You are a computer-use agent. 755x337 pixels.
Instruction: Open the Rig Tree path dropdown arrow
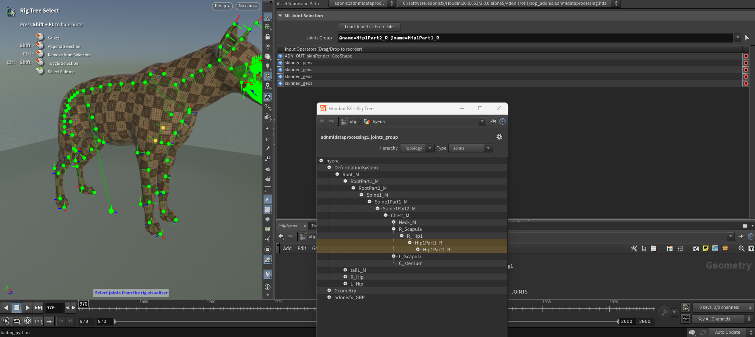[482, 121]
